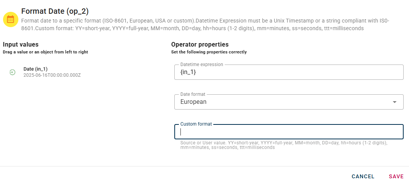Focus the Custom format text field

click(x=289, y=132)
